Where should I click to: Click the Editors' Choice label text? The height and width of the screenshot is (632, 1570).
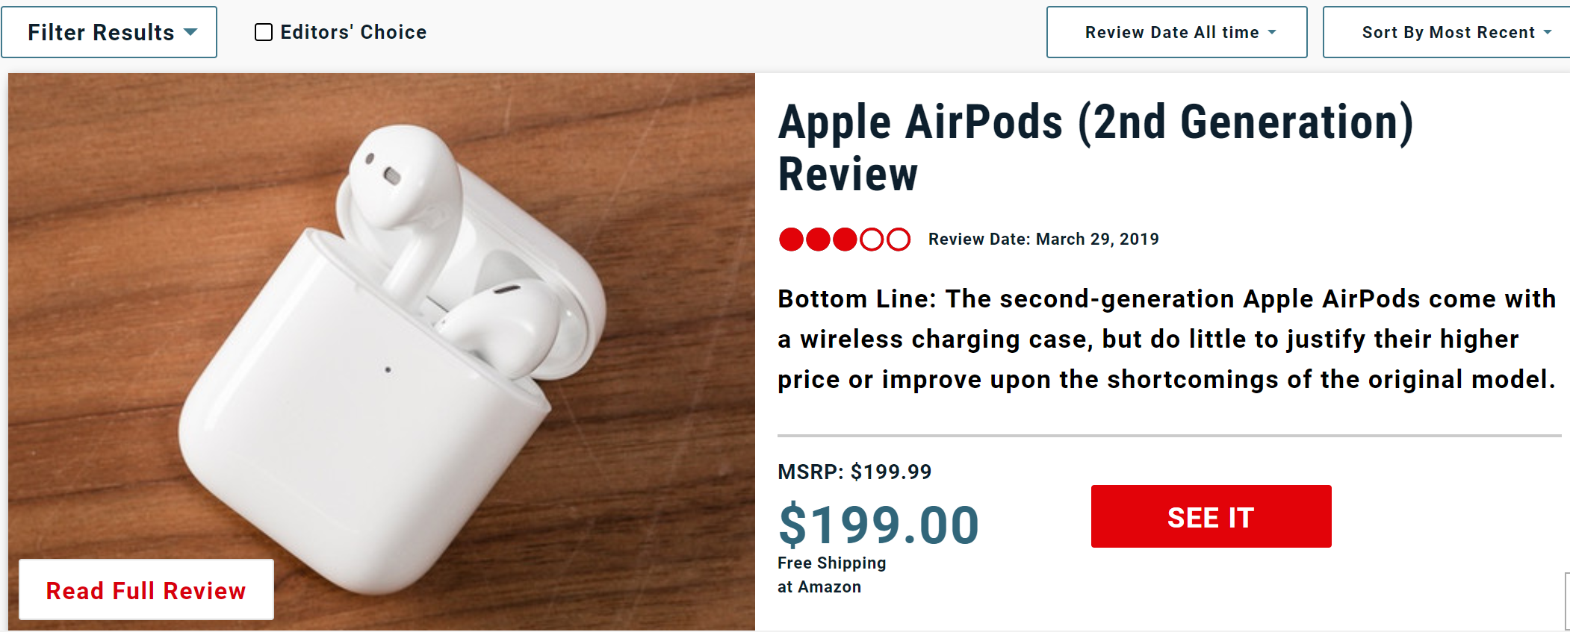pos(353,32)
